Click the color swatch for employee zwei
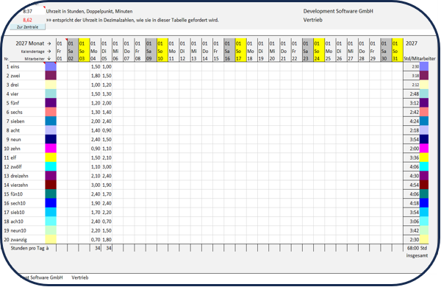Image resolution: width=441 pixels, height=287 pixels. tap(51, 76)
